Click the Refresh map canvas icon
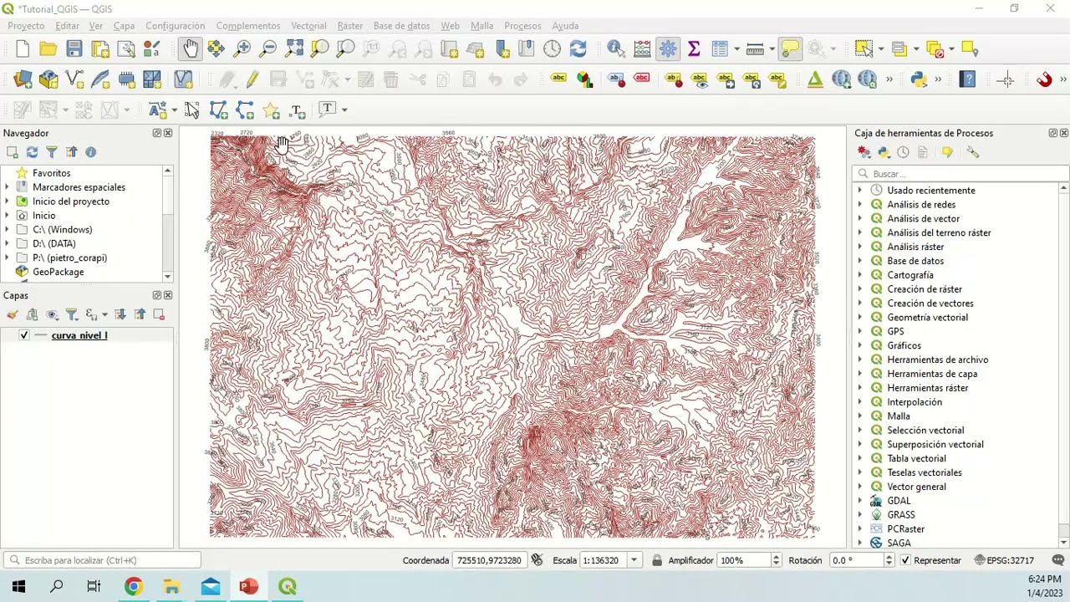Viewport: 1070px width, 602px height. click(x=578, y=49)
